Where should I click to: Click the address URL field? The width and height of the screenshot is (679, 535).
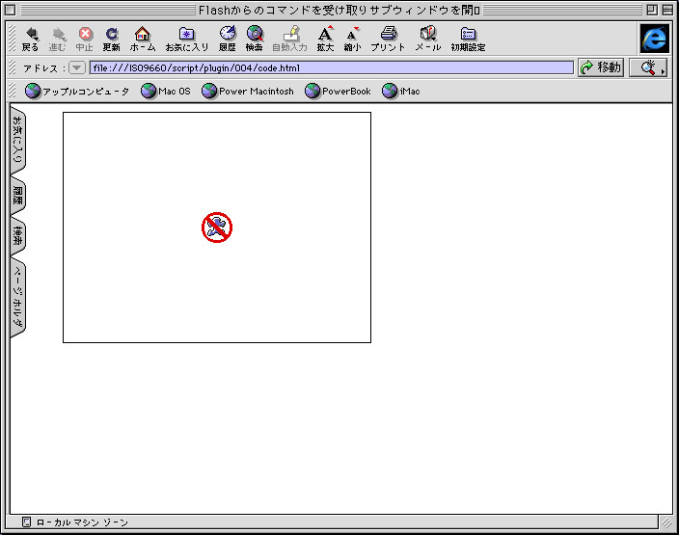click(x=331, y=67)
